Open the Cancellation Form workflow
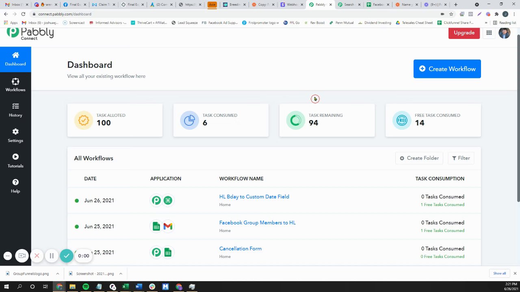520x292 pixels. pos(240,249)
